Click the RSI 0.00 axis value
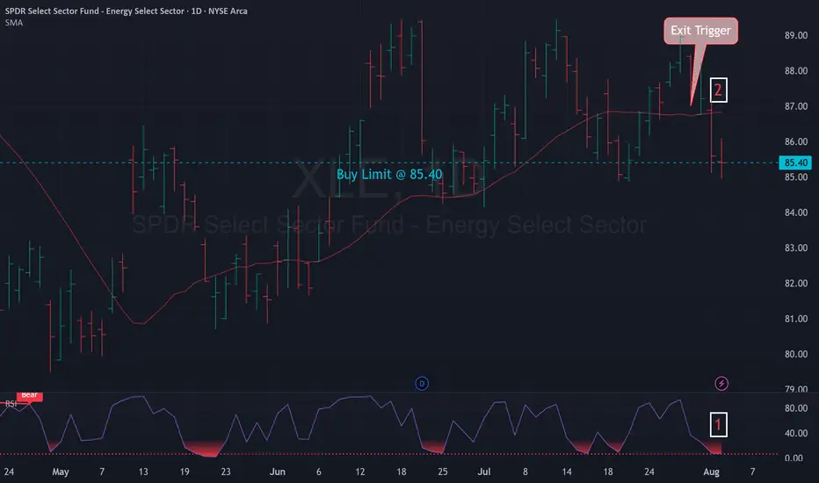819x483 pixels. [794, 458]
